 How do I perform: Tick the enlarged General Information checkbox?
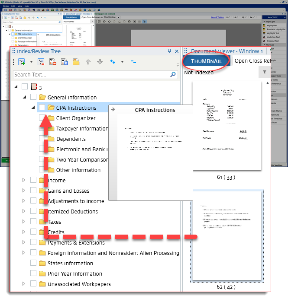33,97
